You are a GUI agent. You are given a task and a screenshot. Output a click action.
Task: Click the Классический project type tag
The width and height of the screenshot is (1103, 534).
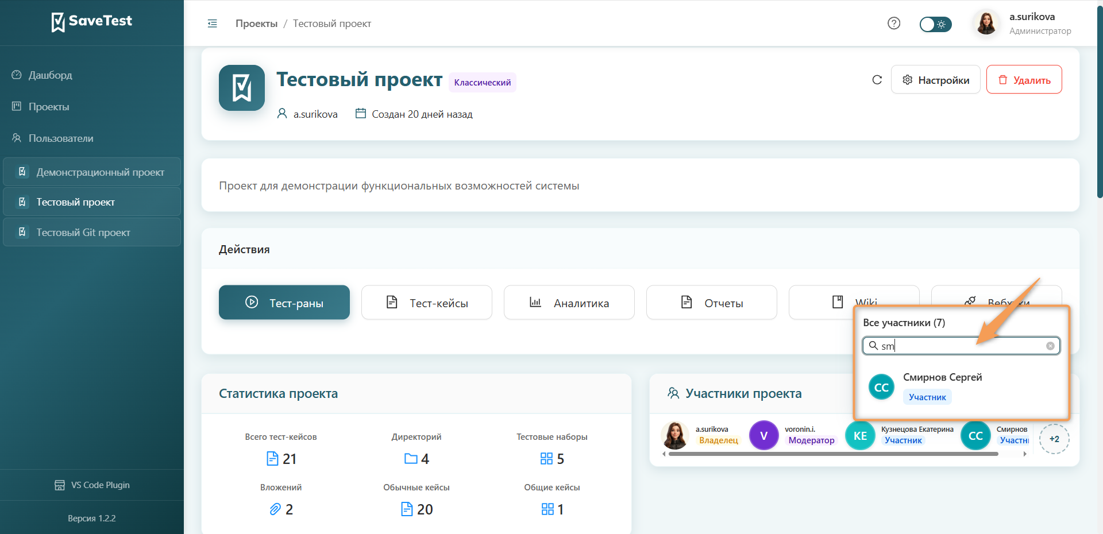pyautogui.click(x=483, y=83)
